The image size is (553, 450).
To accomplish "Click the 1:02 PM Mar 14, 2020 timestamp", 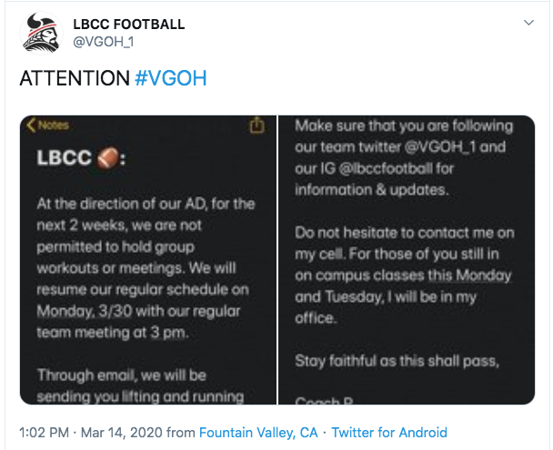I will coord(91,433).
